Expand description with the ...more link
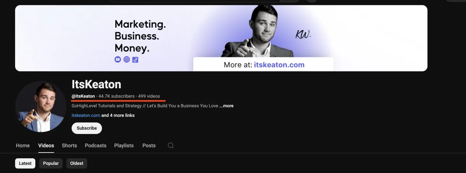 (x=226, y=106)
